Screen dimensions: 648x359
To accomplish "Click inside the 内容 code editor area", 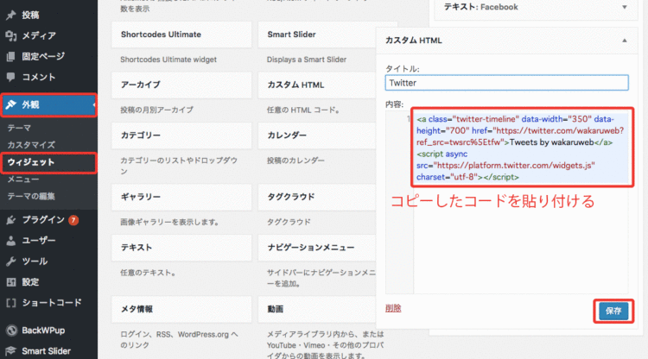I will pos(518,233).
